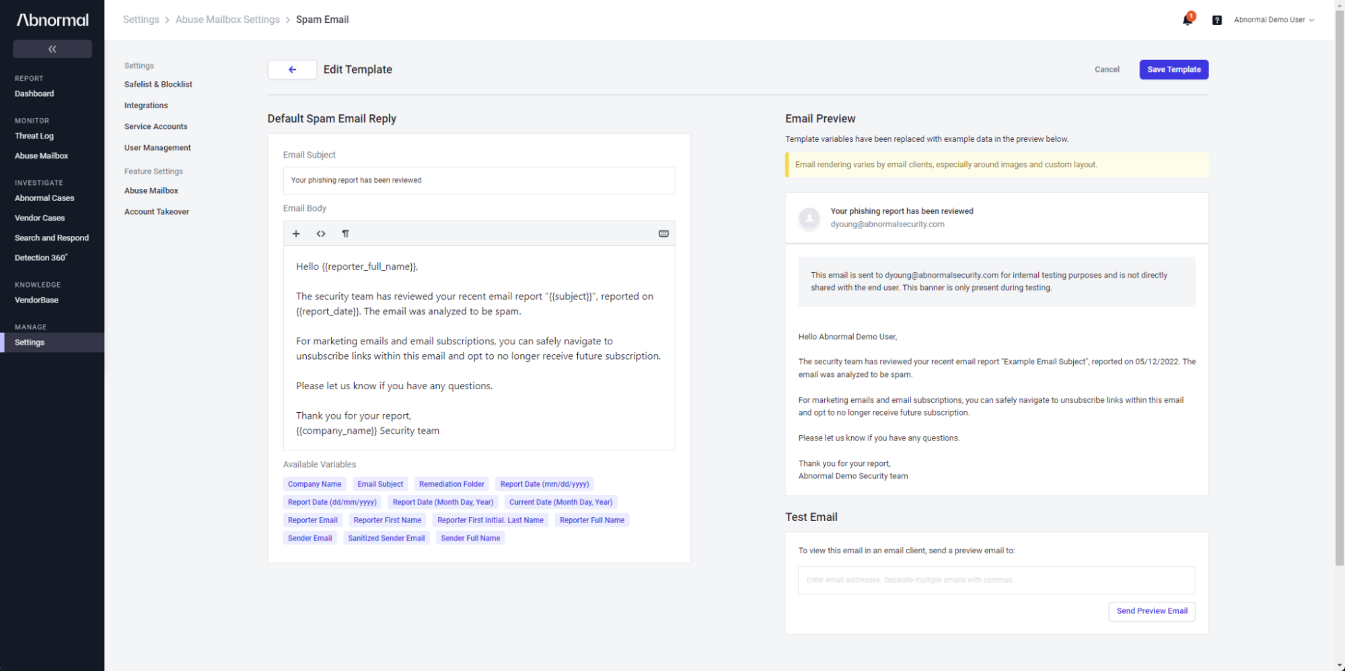Click Send Preview Email
This screenshot has width=1345, height=671.
[1152, 611]
